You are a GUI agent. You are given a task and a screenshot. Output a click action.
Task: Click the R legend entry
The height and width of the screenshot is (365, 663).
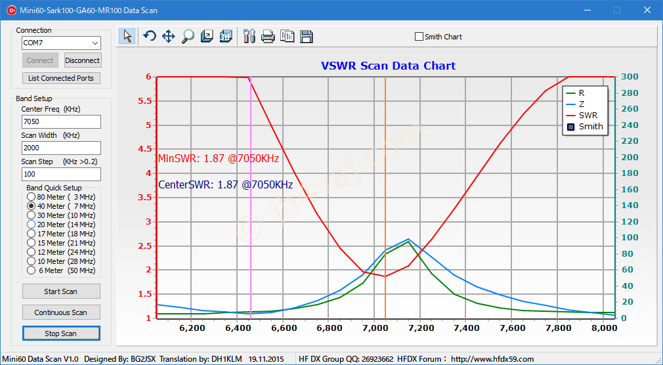(x=576, y=93)
